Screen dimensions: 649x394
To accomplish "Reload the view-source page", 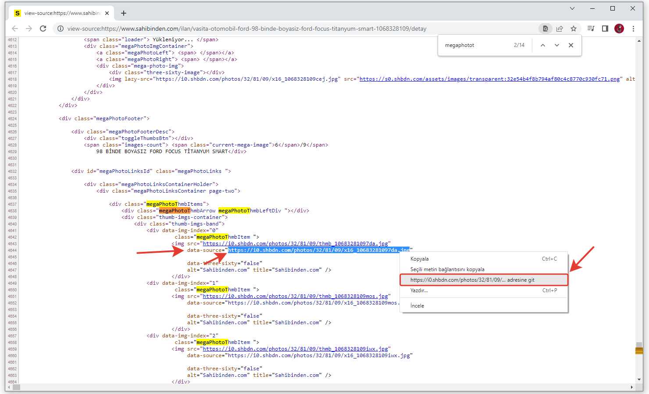I will [43, 29].
